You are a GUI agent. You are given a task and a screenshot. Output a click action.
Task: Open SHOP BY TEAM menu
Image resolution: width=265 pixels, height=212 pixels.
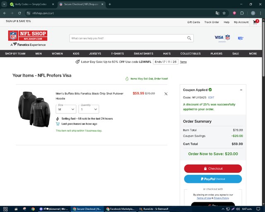[15, 53]
